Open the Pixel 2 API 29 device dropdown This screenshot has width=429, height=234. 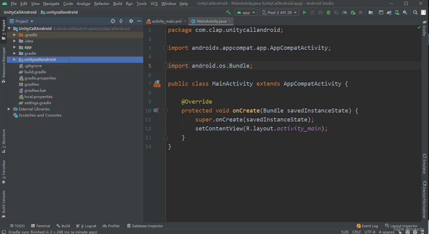(279, 13)
